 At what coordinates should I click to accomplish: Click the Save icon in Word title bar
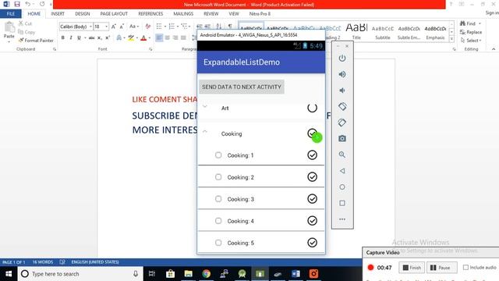pyautogui.click(x=17, y=4)
